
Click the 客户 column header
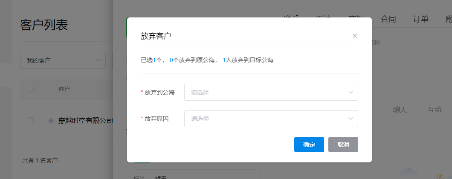(x=64, y=89)
